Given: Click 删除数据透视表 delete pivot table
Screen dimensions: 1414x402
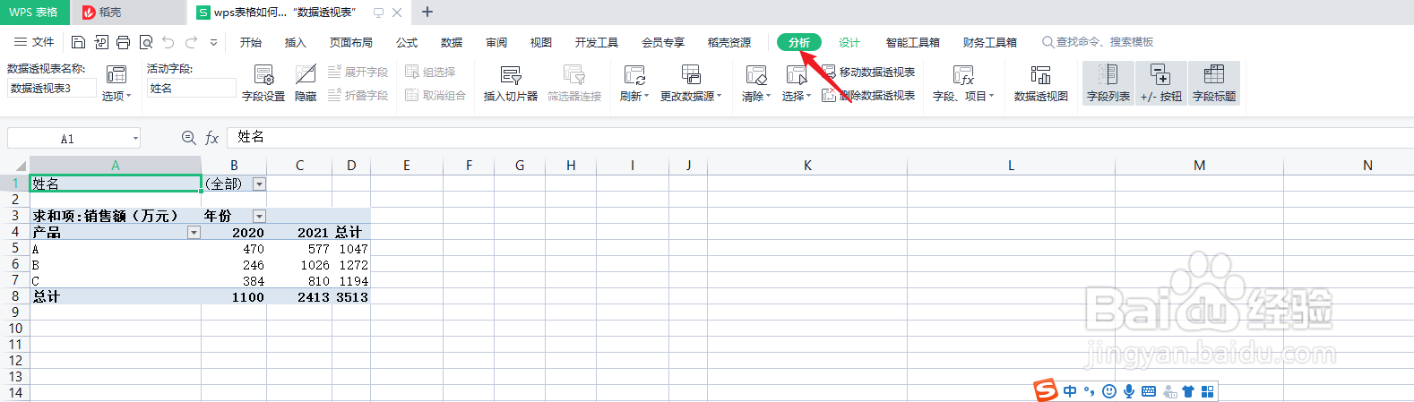Looking at the screenshot, I should [x=868, y=95].
